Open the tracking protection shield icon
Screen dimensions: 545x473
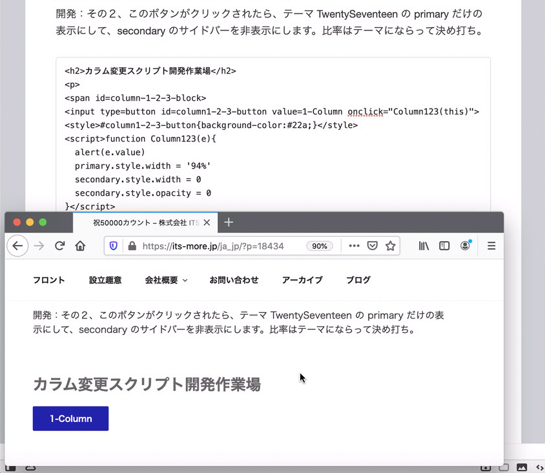[114, 246]
